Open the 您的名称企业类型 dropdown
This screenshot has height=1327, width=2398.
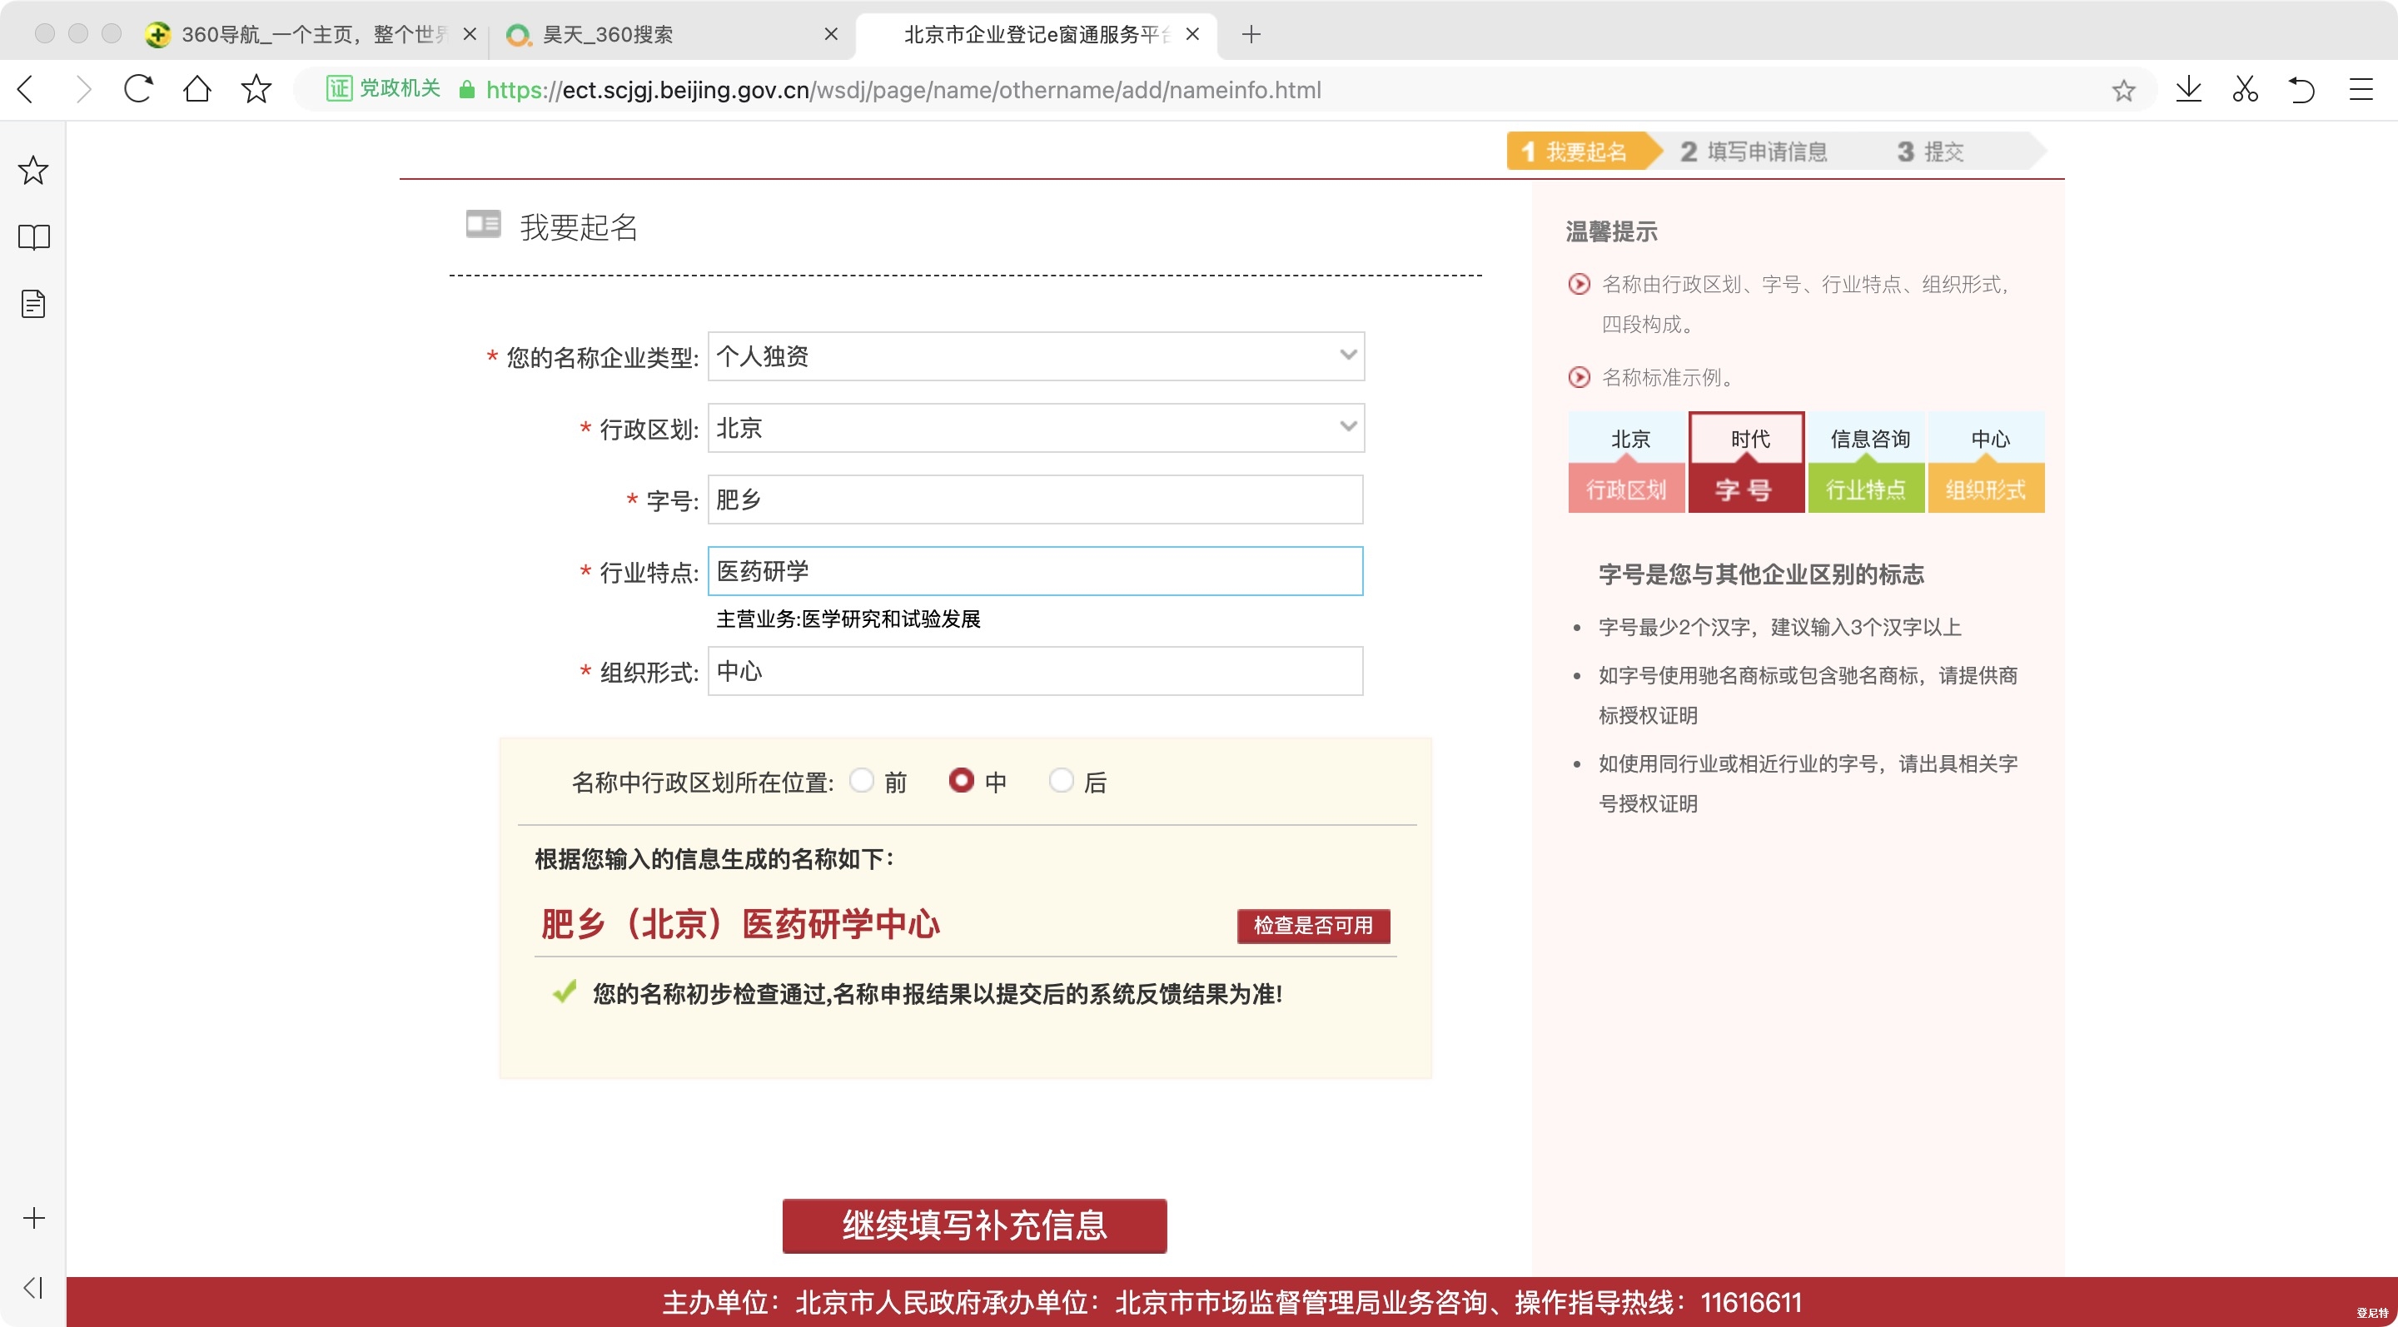[x=1036, y=356]
